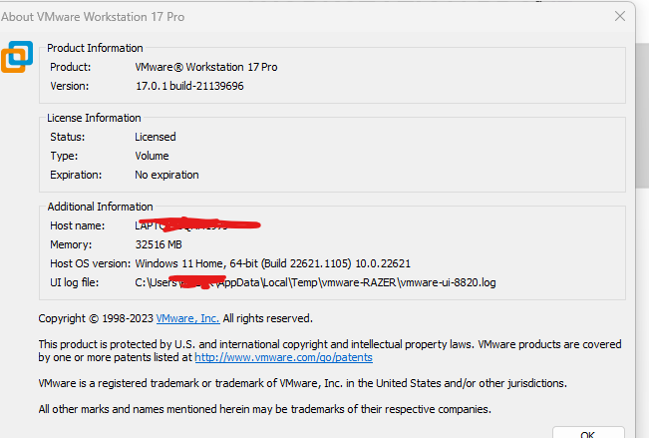Click the VMware Workstation logo icon

[17, 57]
